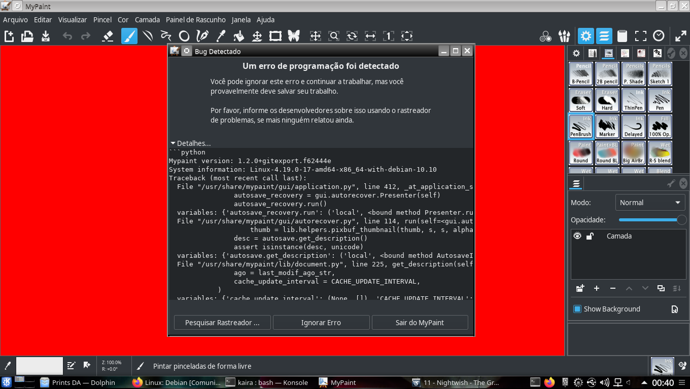Select the Connected Lines tool
Screen dimensions: 690x389
166,36
